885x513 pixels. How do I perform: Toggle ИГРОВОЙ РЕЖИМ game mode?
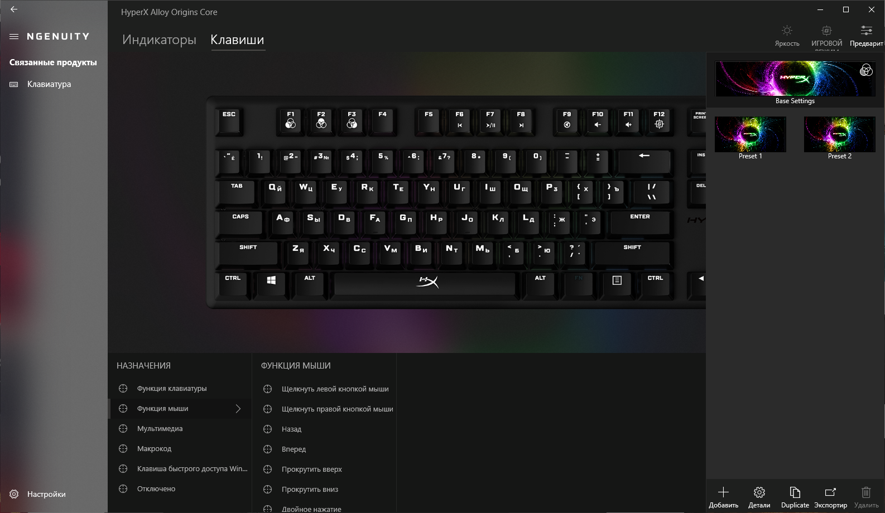[826, 36]
